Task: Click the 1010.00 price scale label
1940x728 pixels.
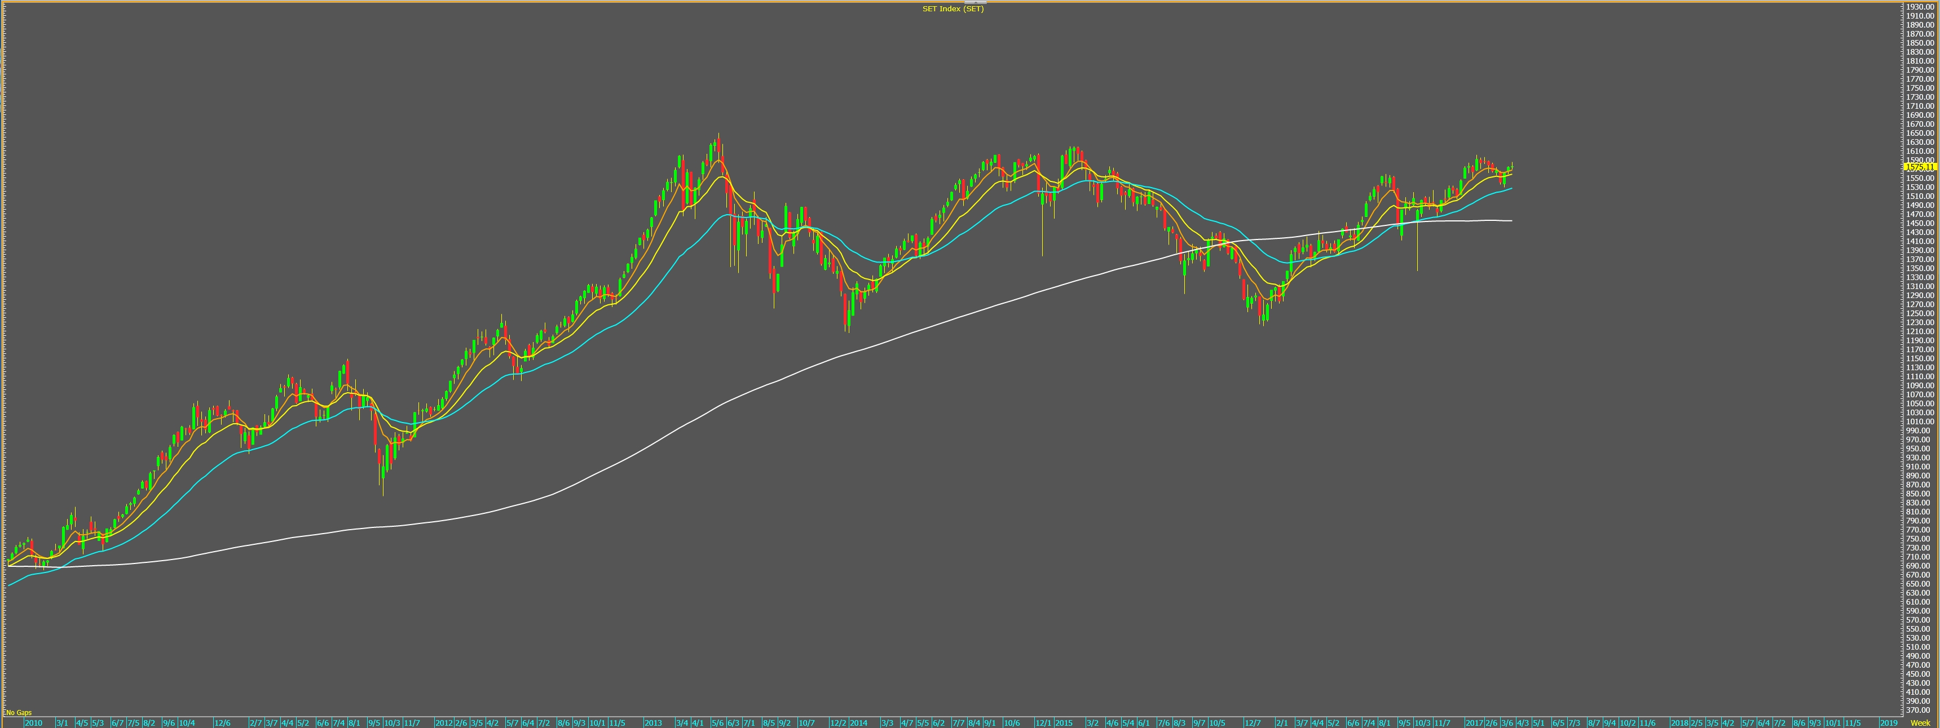Action: coord(1920,421)
